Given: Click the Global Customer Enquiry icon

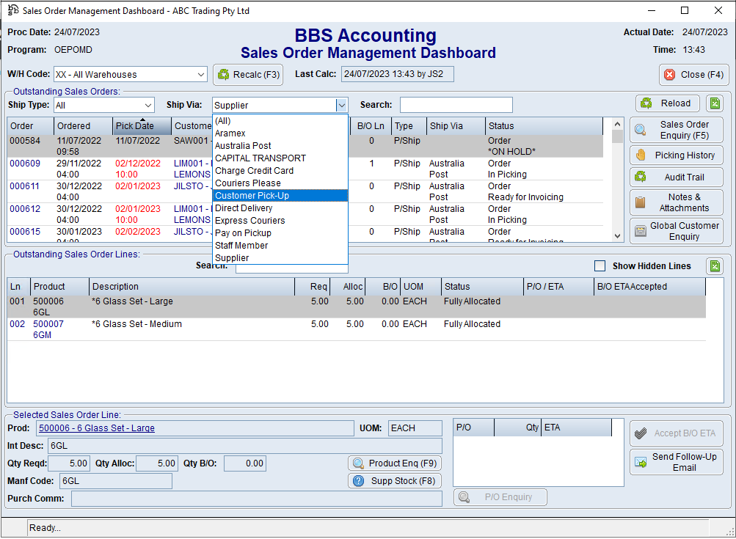Looking at the screenshot, I should tap(641, 231).
